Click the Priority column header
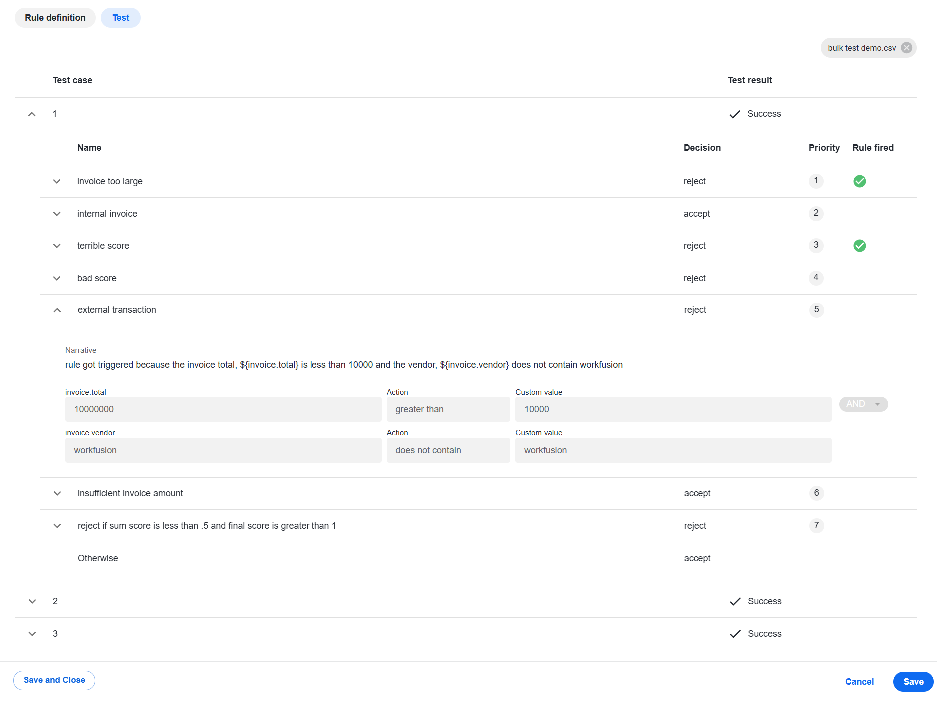The width and height of the screenshot is (937, 701). point(824,148)
